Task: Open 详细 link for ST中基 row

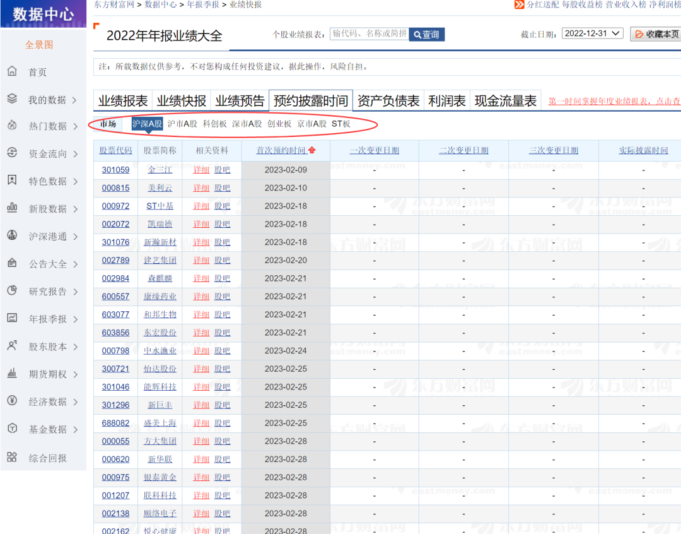Action: pyautogui.click(x=201, y=206)
